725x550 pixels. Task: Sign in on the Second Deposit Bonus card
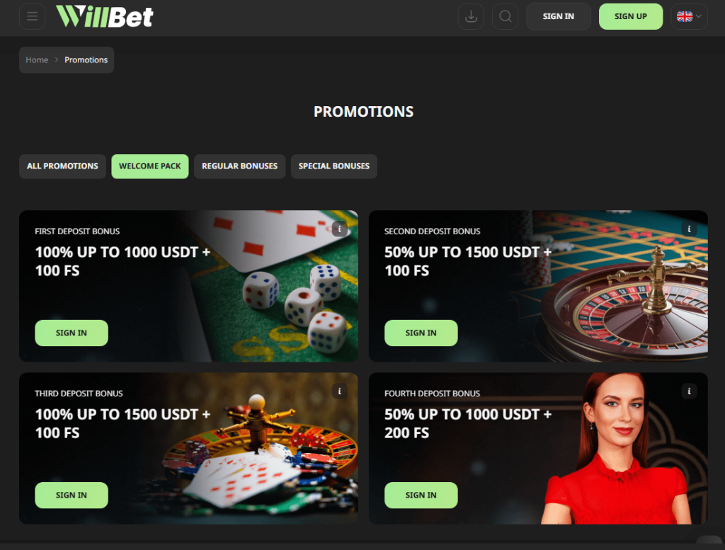[421, 333]
